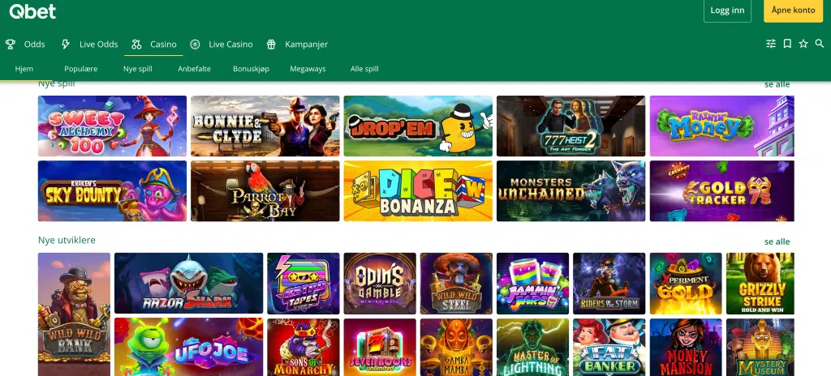Open the Jammin' Jars game
The width and height of the screenshot is (831, 376).
pyautogui.click(x=532, y=284)
